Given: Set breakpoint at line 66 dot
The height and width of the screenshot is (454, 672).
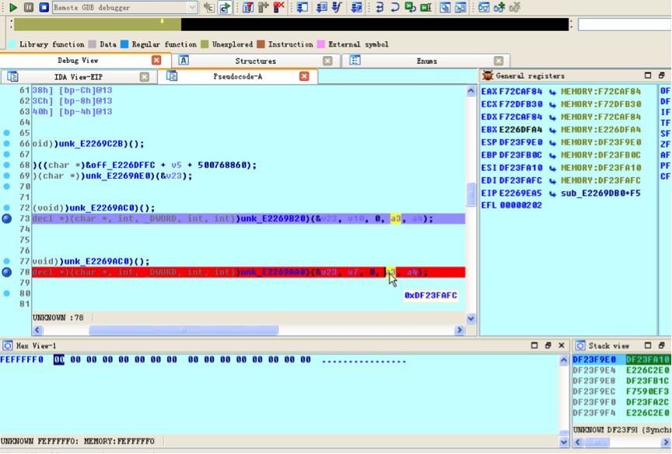Looking at the screenshot, I should point(7,144).
